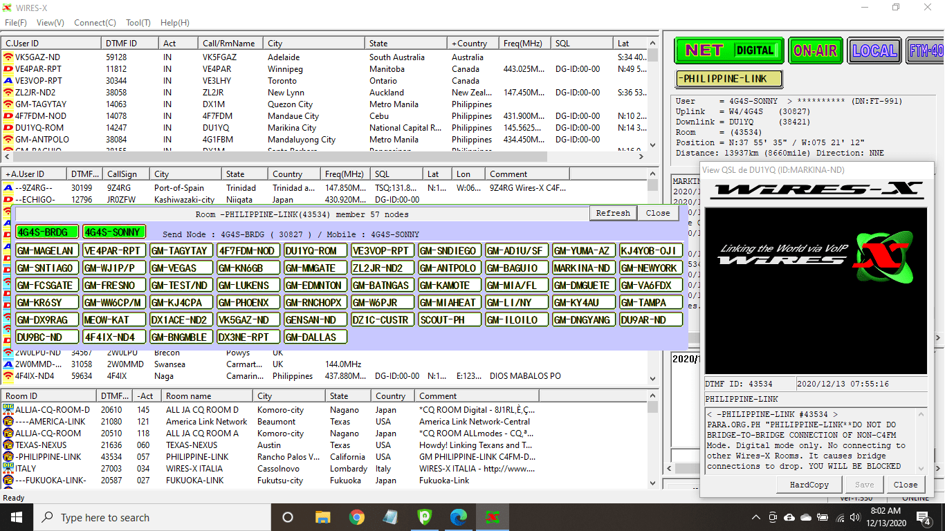The image size is (945, 531).
Task: Select KJ4YOB-OJI in the member grid
Action: pyautogui.click(x=651, y=251)
